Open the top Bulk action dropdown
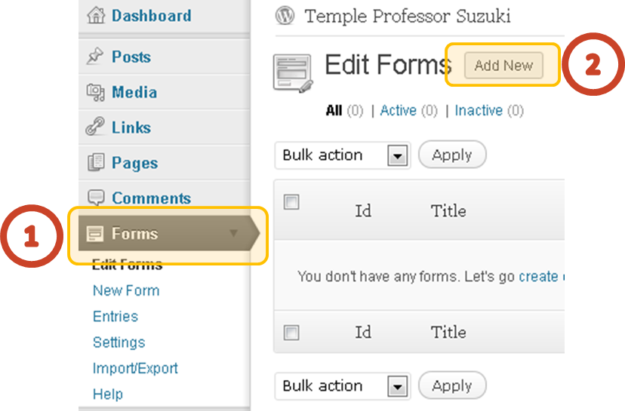Screen dimensions: 625x411 click(x=343, y=155)
